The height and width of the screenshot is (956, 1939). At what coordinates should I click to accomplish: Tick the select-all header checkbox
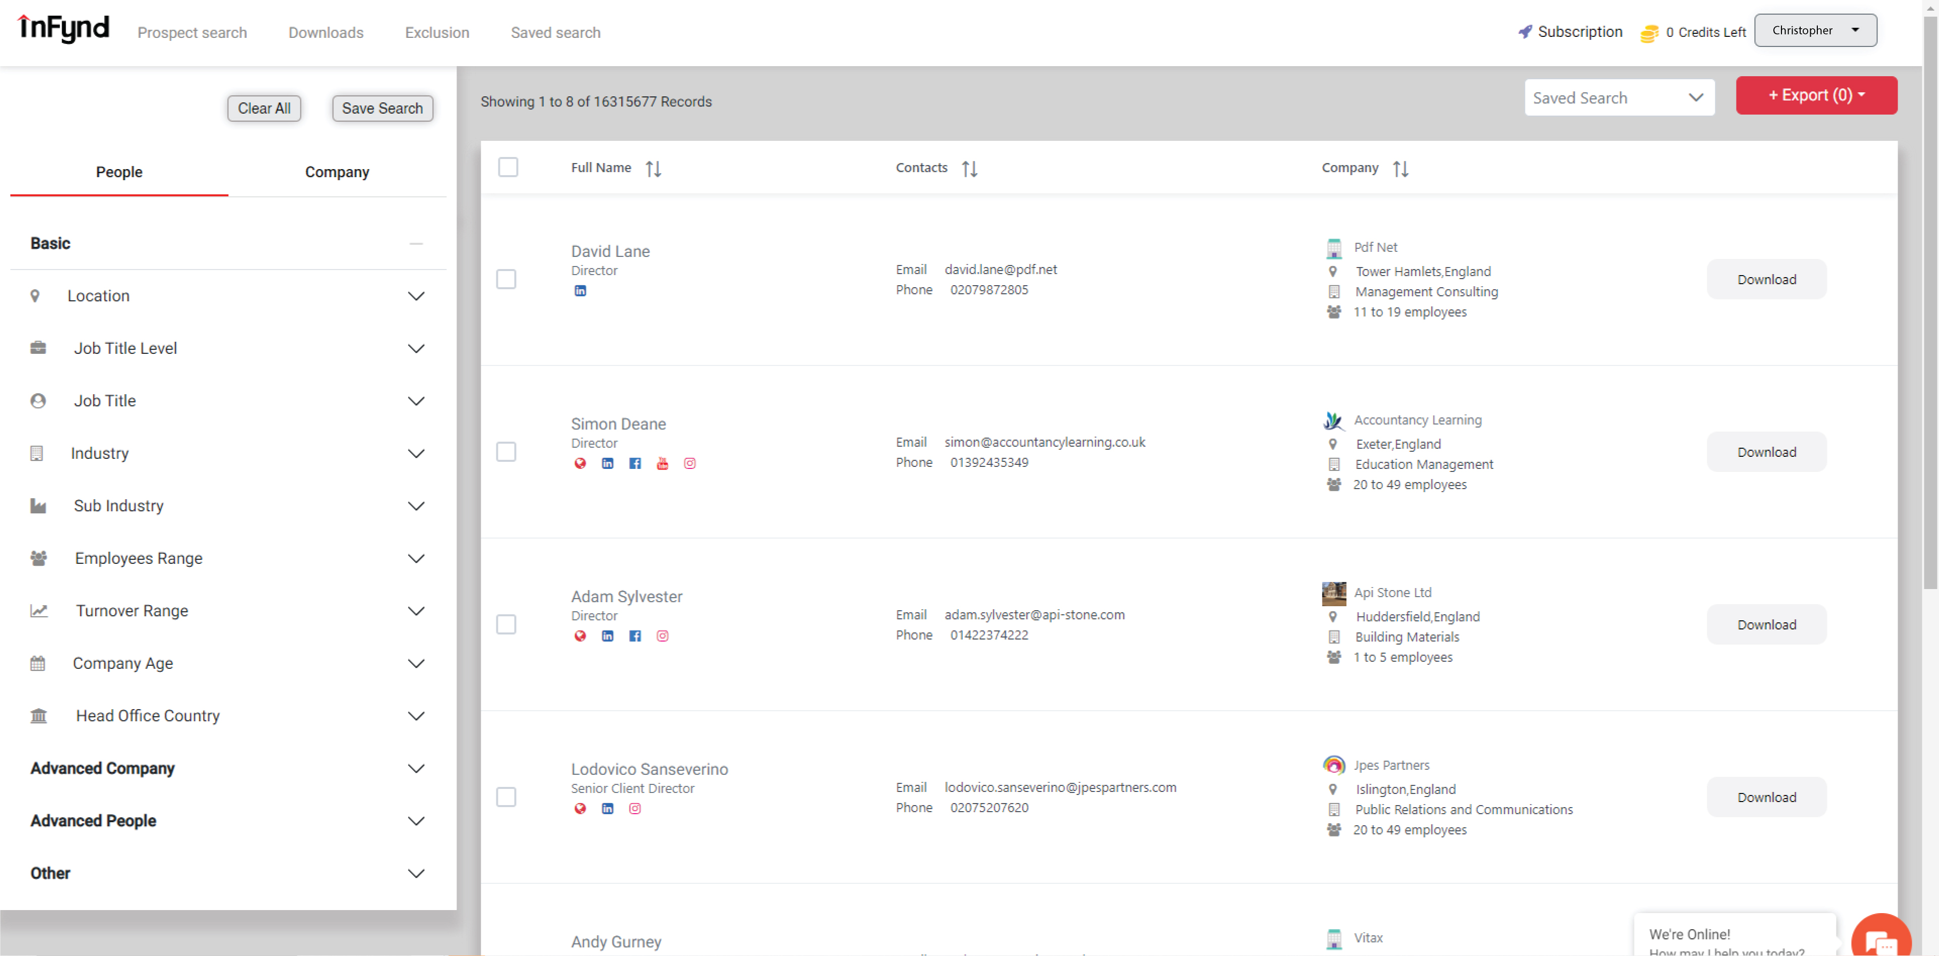tap(508, 167)
